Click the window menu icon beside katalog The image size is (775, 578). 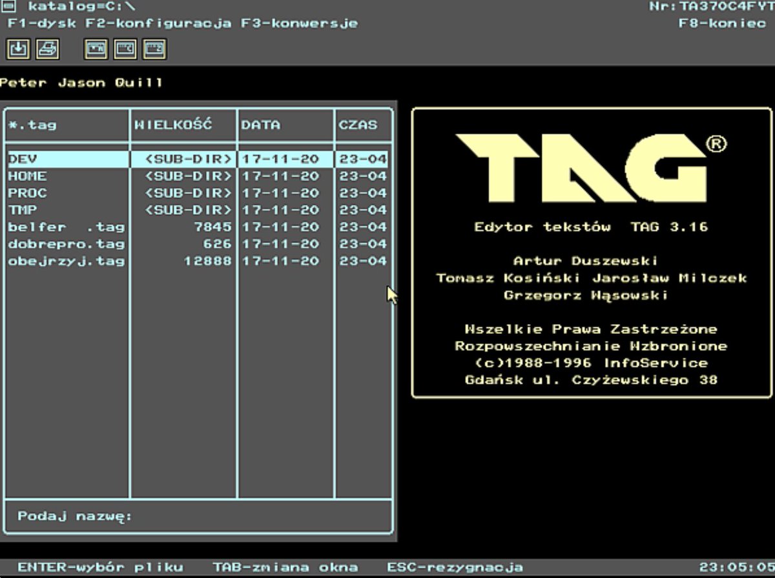10,6
